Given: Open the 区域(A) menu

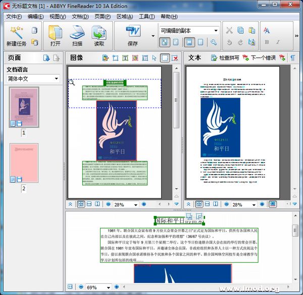Looking at the screenshot, I should (x=124, y=16).
